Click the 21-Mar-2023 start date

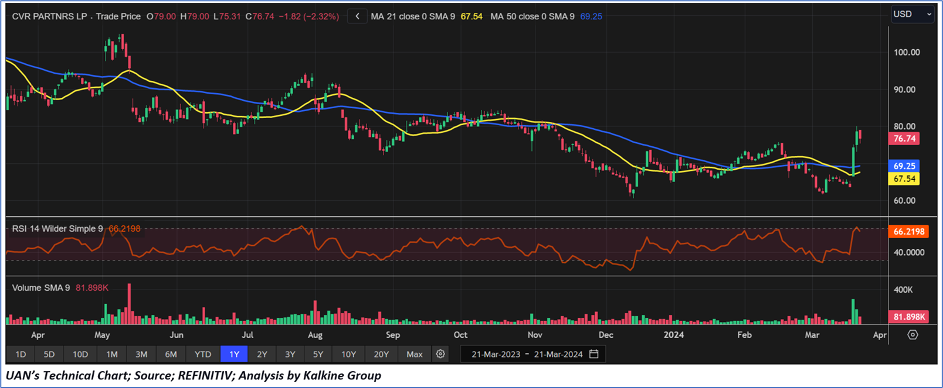point(496,354)
